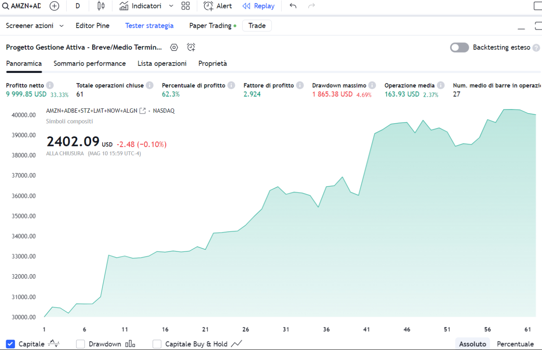Image resolution: width=542 pixels, height=350 pixels.
Task: Open the Proprietà tab
Action: click(213, 63)
